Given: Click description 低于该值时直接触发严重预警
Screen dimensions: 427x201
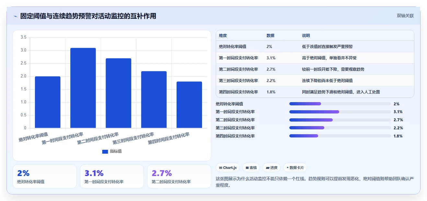Looking at the screenshot, I should [327, 47].
